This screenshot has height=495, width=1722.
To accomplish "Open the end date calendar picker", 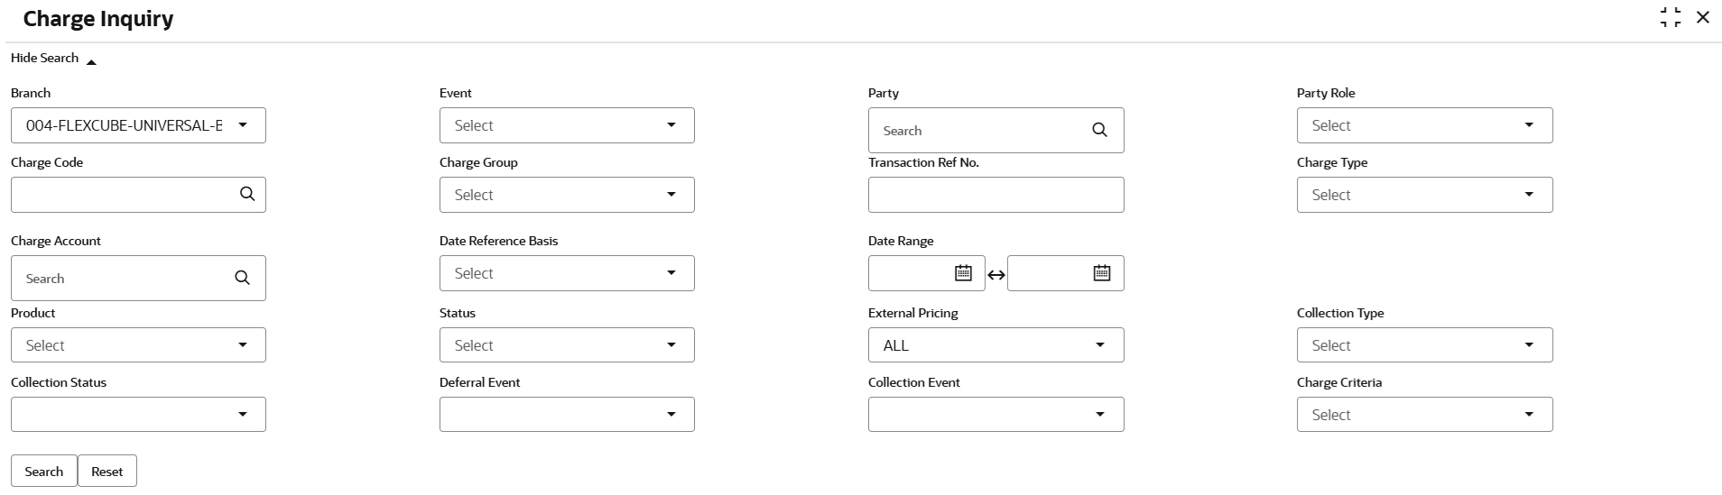I will [x=1101, y=273].
